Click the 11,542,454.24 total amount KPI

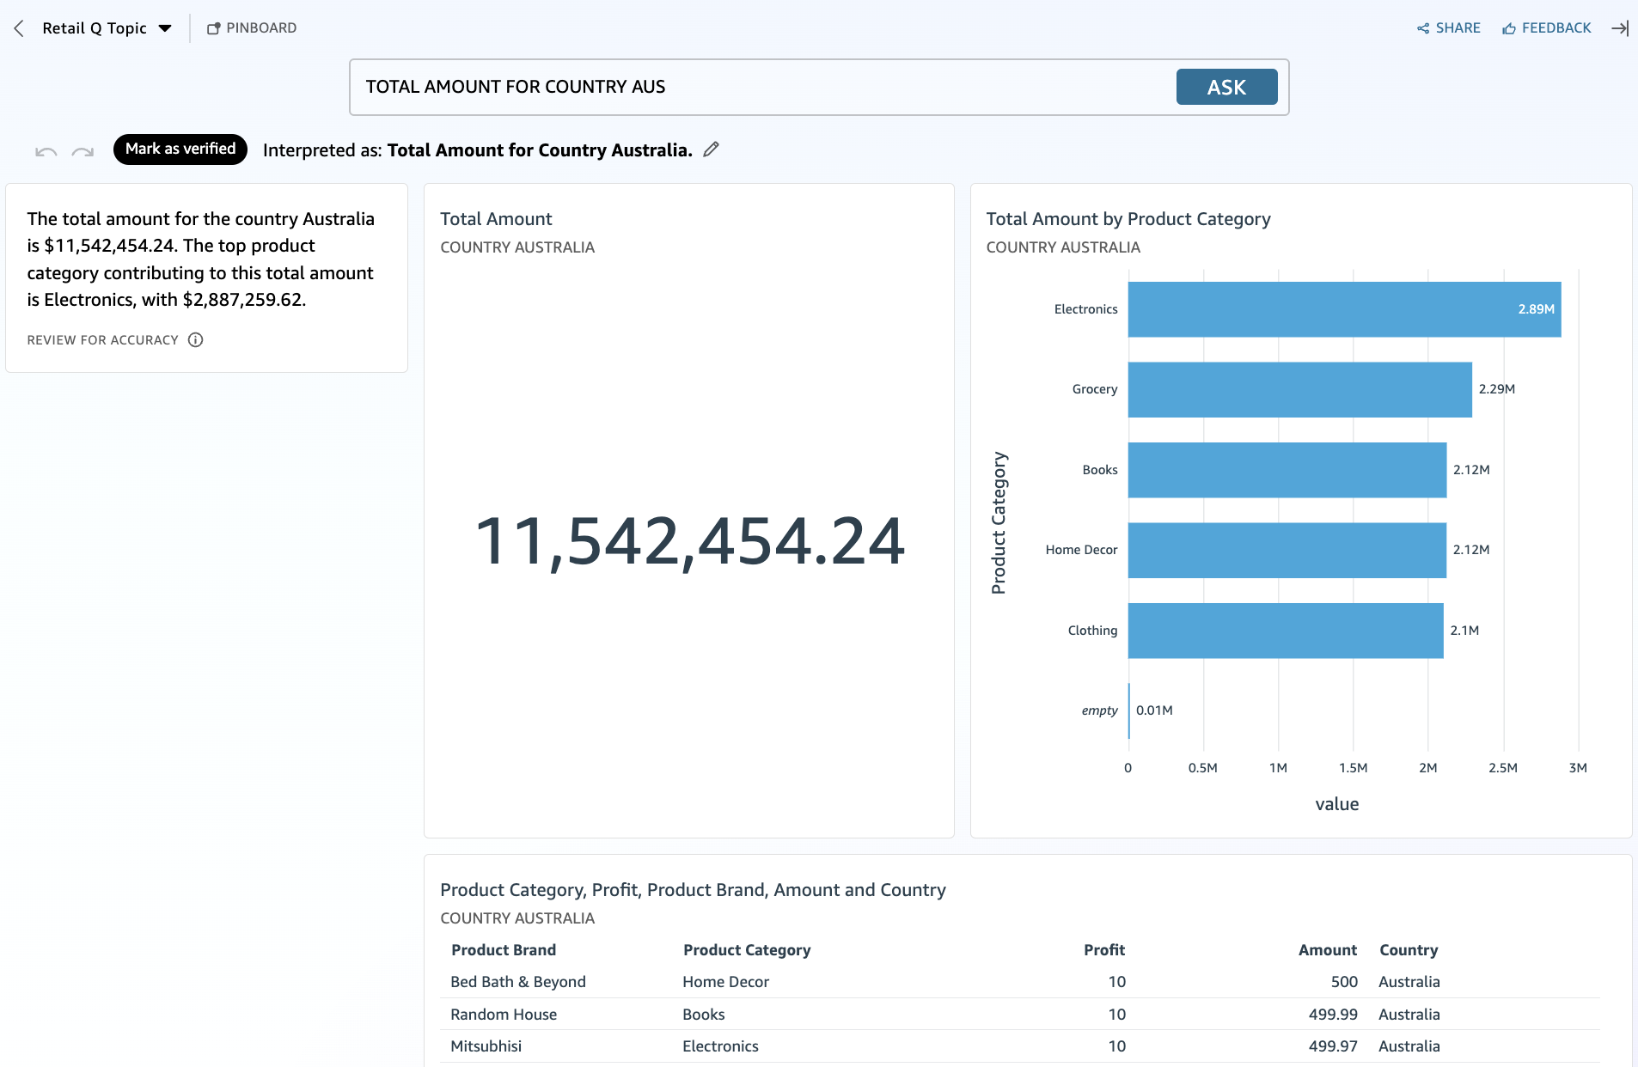[689, 541]
